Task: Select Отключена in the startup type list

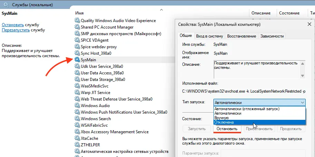Action: pyautogui.click(x=259, y=122)
